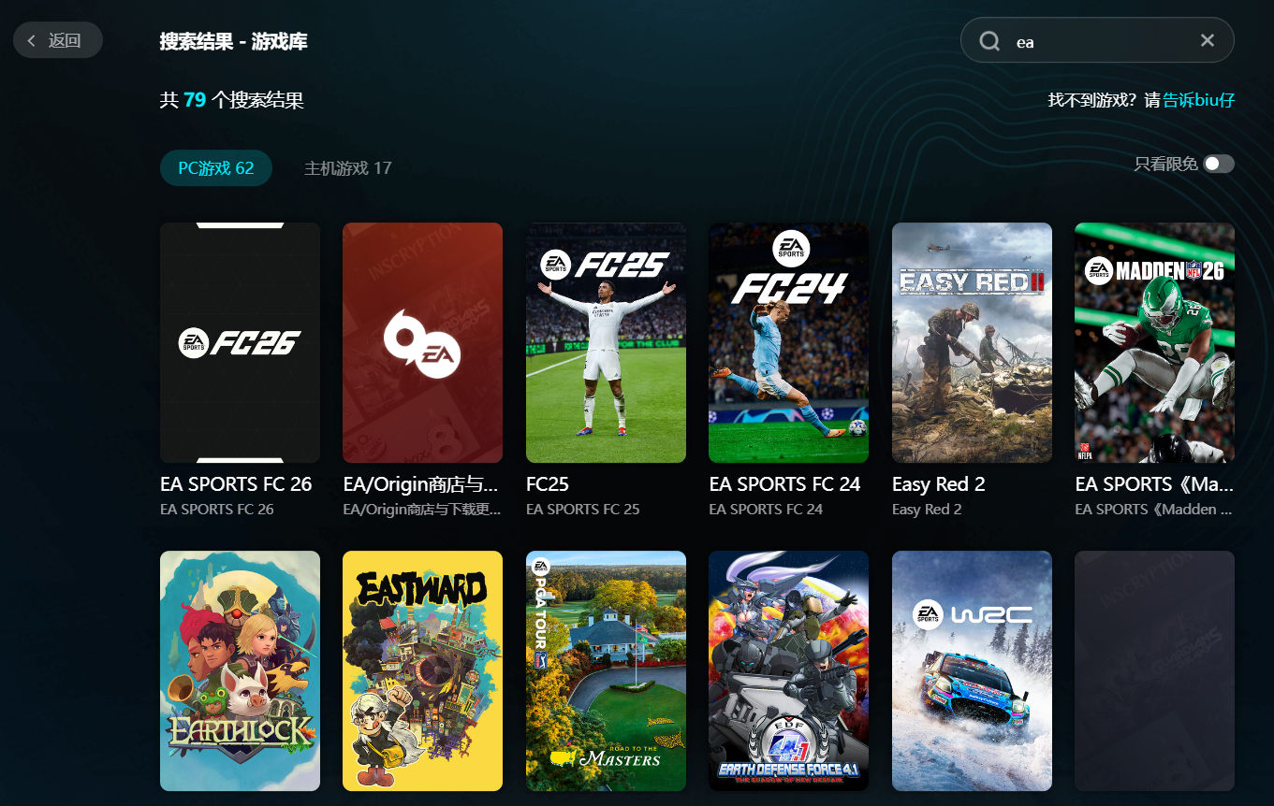Switch to the 主机游戏 17 tab

click(347, 168)
